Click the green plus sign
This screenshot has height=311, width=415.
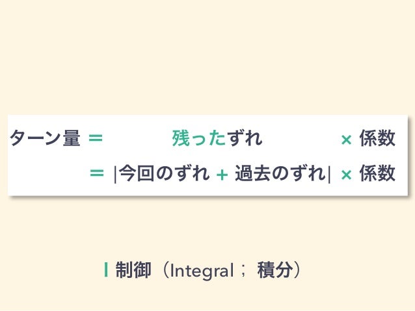[222, 175]
